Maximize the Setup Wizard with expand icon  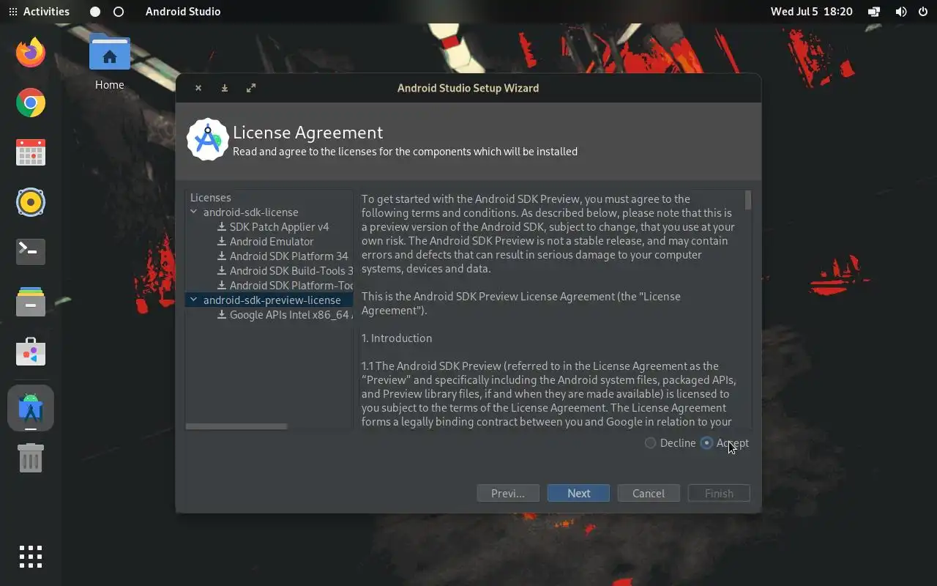click(x=251, y=88)
